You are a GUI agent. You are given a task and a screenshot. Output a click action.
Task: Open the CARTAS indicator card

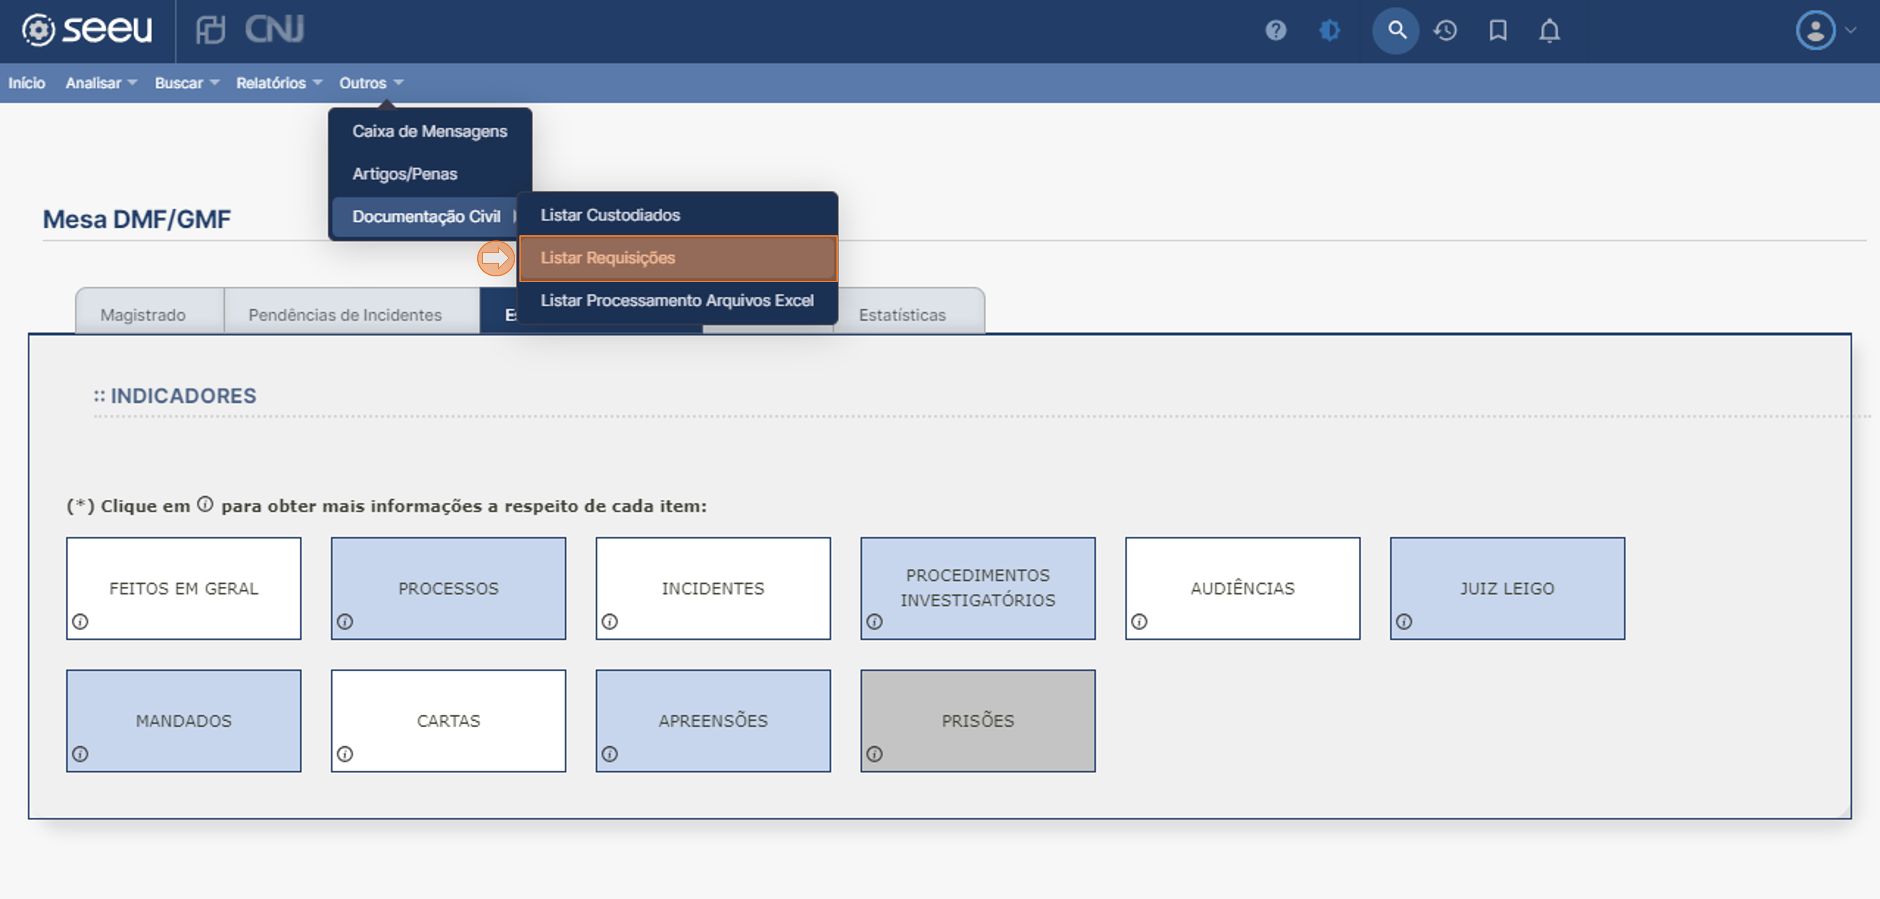[x=448, y=720]
